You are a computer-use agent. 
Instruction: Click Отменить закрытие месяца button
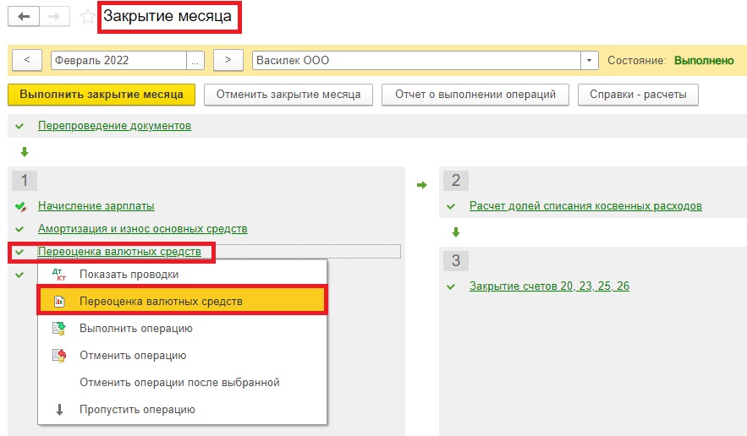point(288,95)
